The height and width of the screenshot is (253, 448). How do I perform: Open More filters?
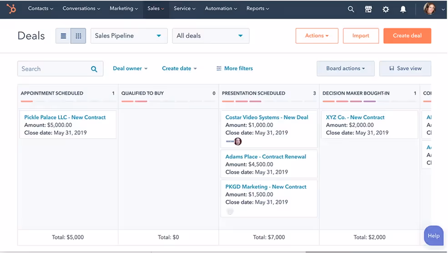(235, 68)
